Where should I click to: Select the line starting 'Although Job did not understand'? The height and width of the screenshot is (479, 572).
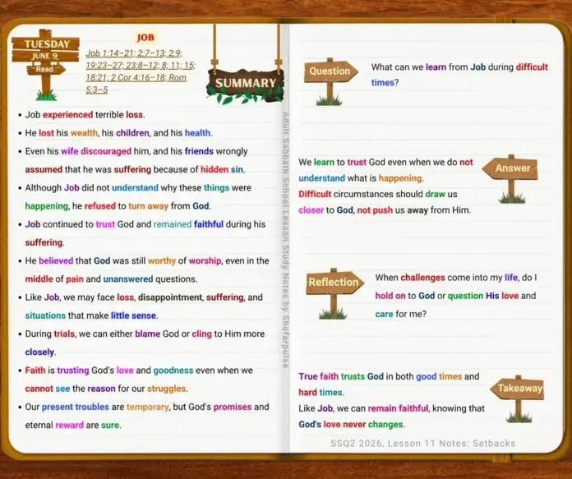pos(138,187)
